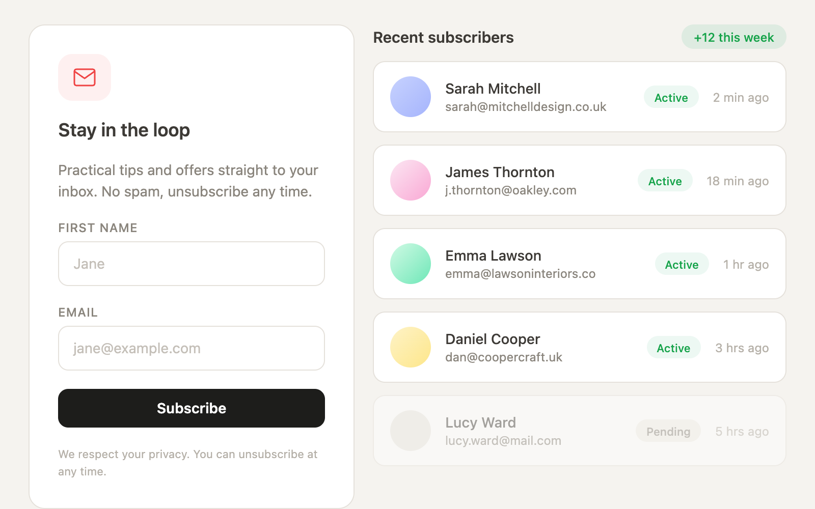815x509 pixels.
Task: Click email lucy.ward@mail.com
Action: click(503, 441)
